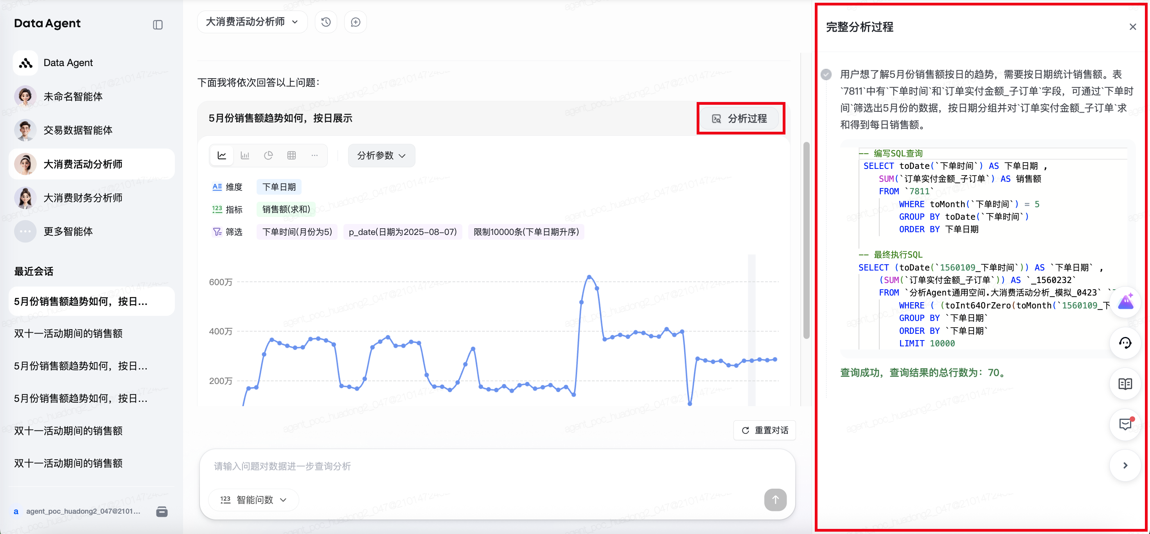Start new chat with plus bubble icon
This screenshot has height=534, width=1150.
point(355,22)
